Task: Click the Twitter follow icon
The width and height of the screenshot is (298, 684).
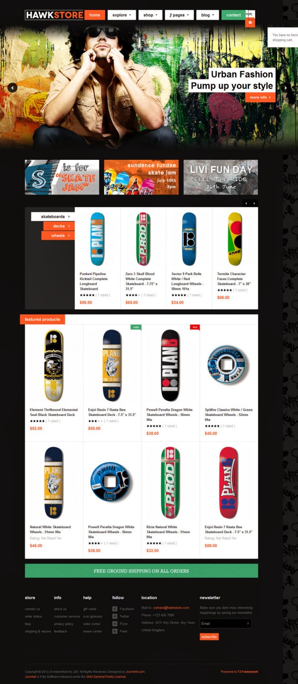Action: point(115,616)
